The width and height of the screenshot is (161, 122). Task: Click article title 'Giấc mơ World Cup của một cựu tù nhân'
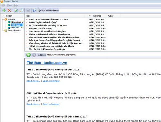click(x=52, y=93)
